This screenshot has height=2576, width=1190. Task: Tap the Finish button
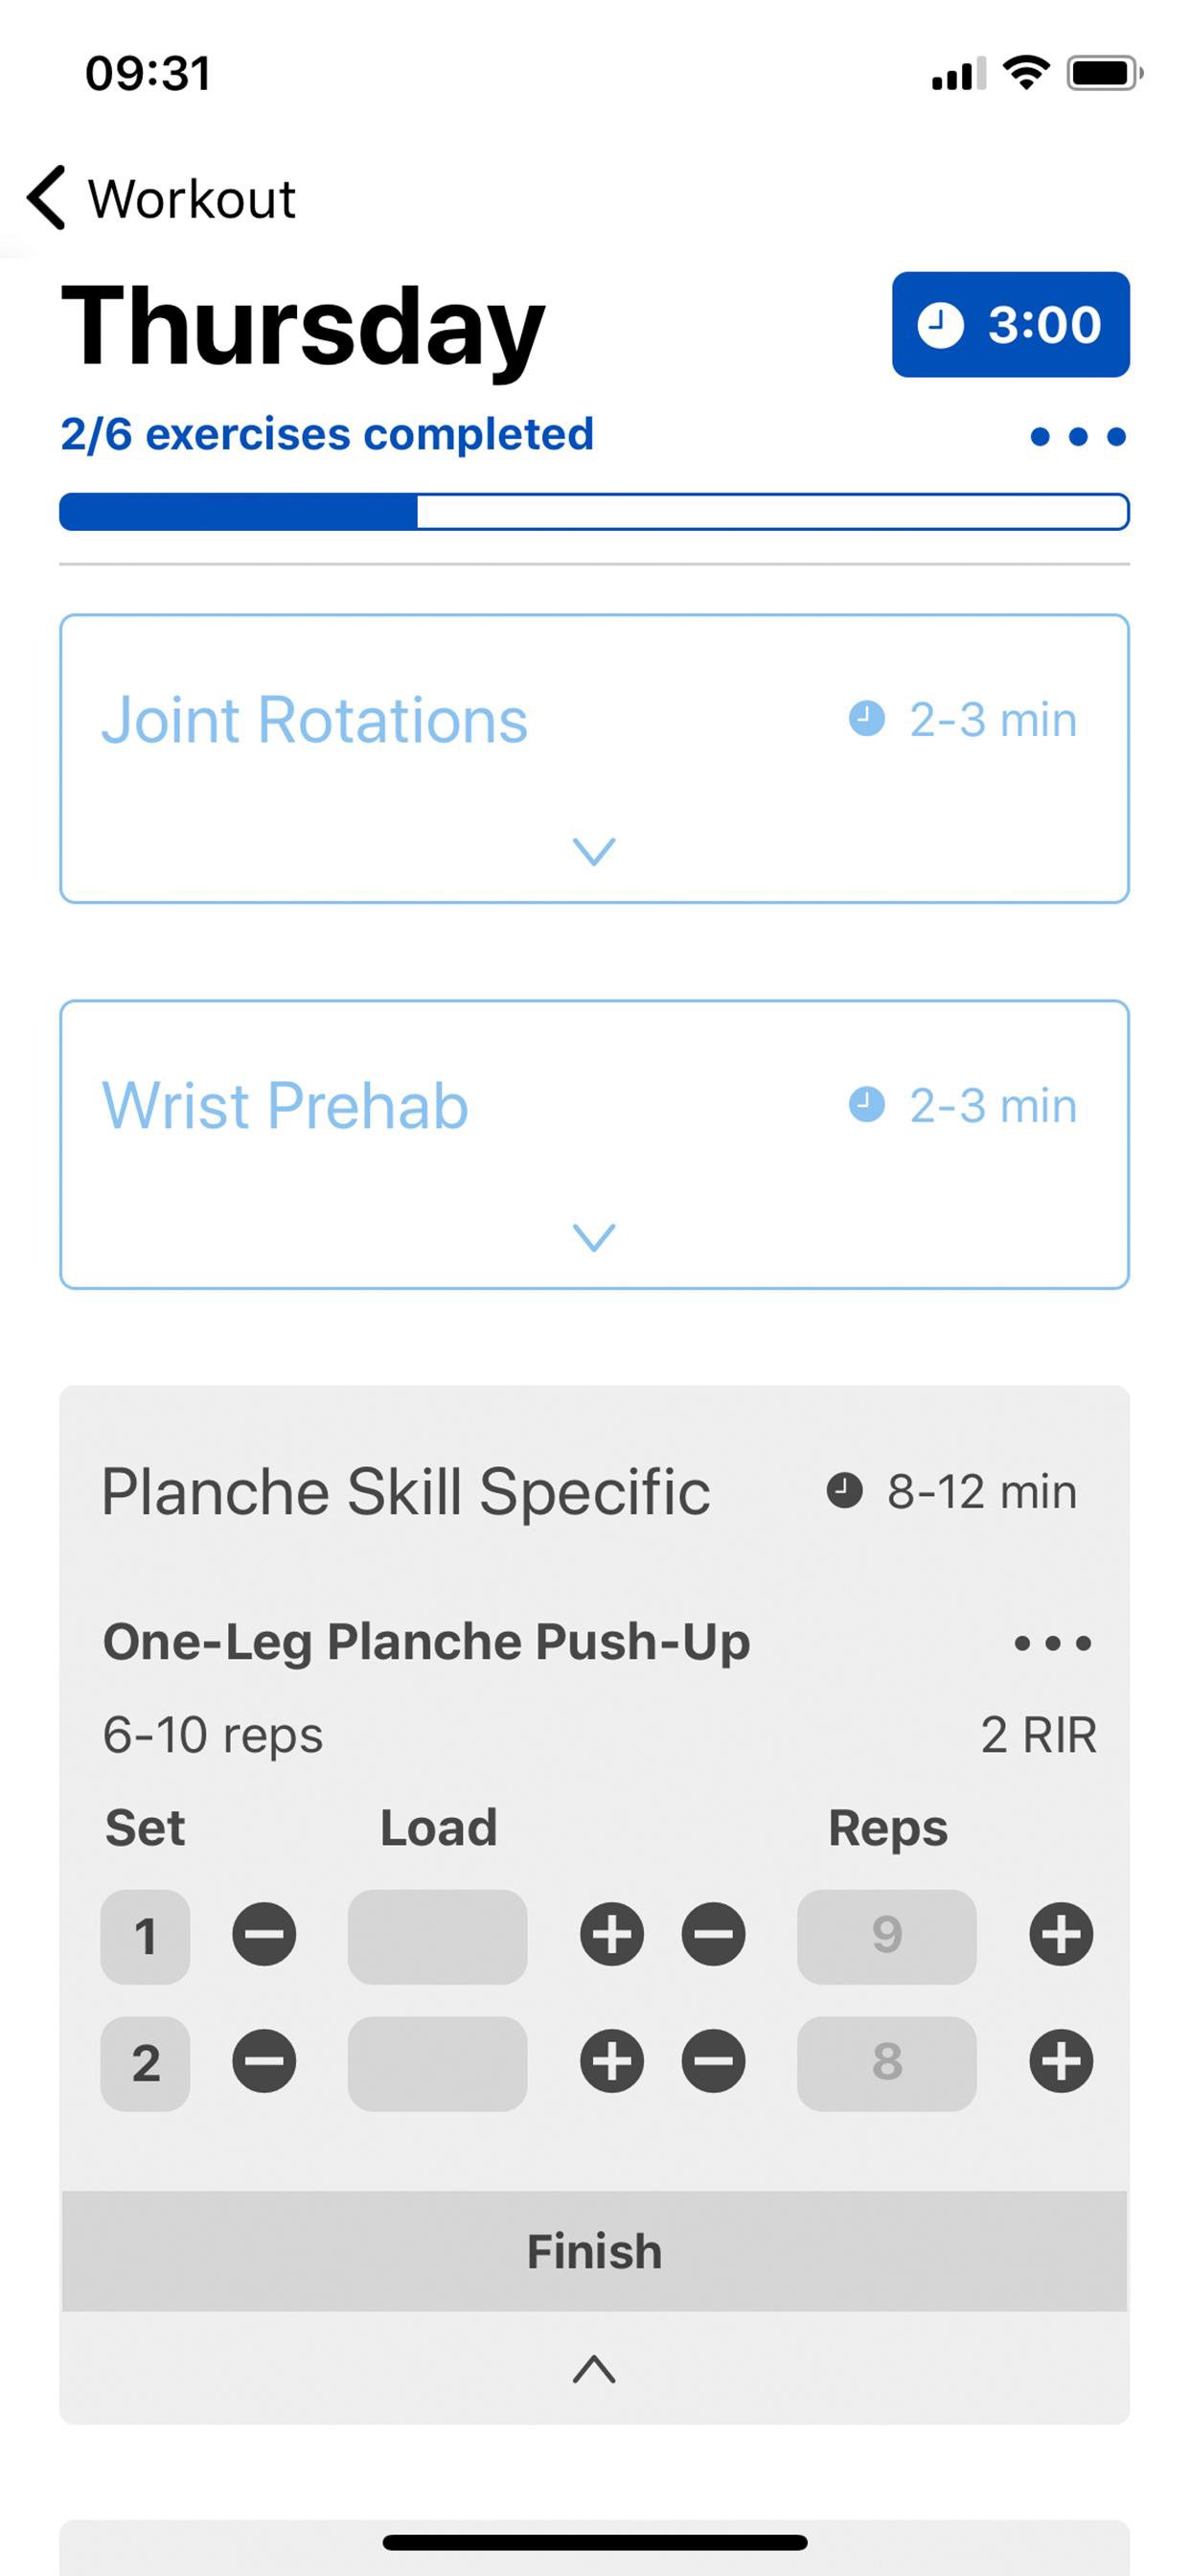tap(594, 2251)
